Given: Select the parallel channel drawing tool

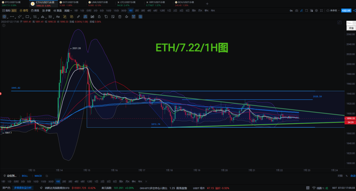Looking at the screenshot, I should point(20,17).
